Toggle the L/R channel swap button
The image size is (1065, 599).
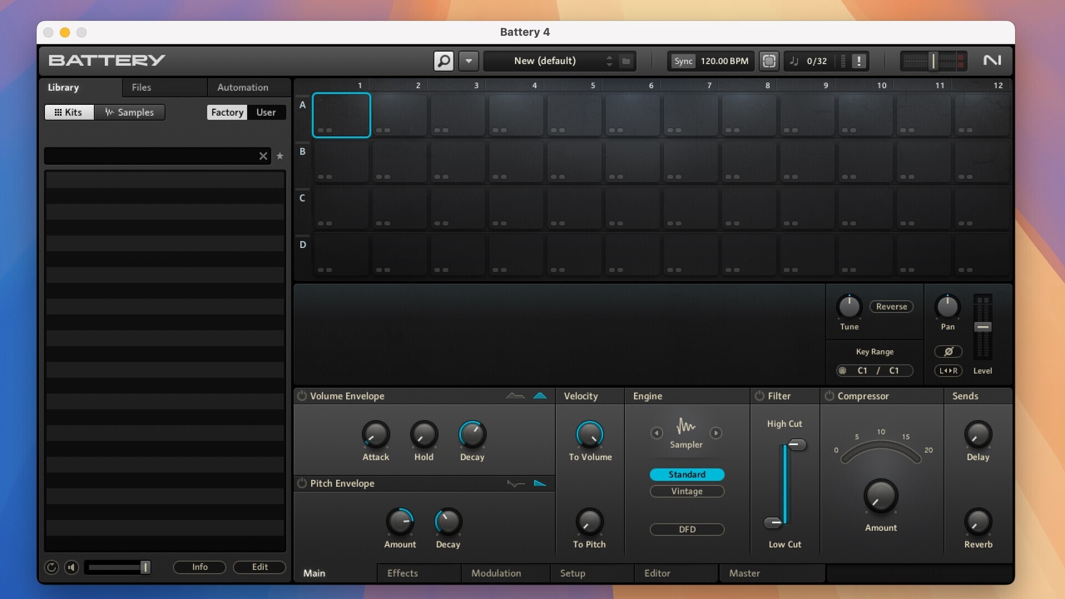click(949, 370)
